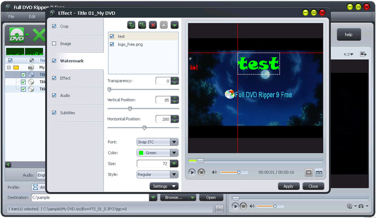Mute the preview volume speaker icon
The width and height of the screenshot is (376, 218).
click(214, 172)
